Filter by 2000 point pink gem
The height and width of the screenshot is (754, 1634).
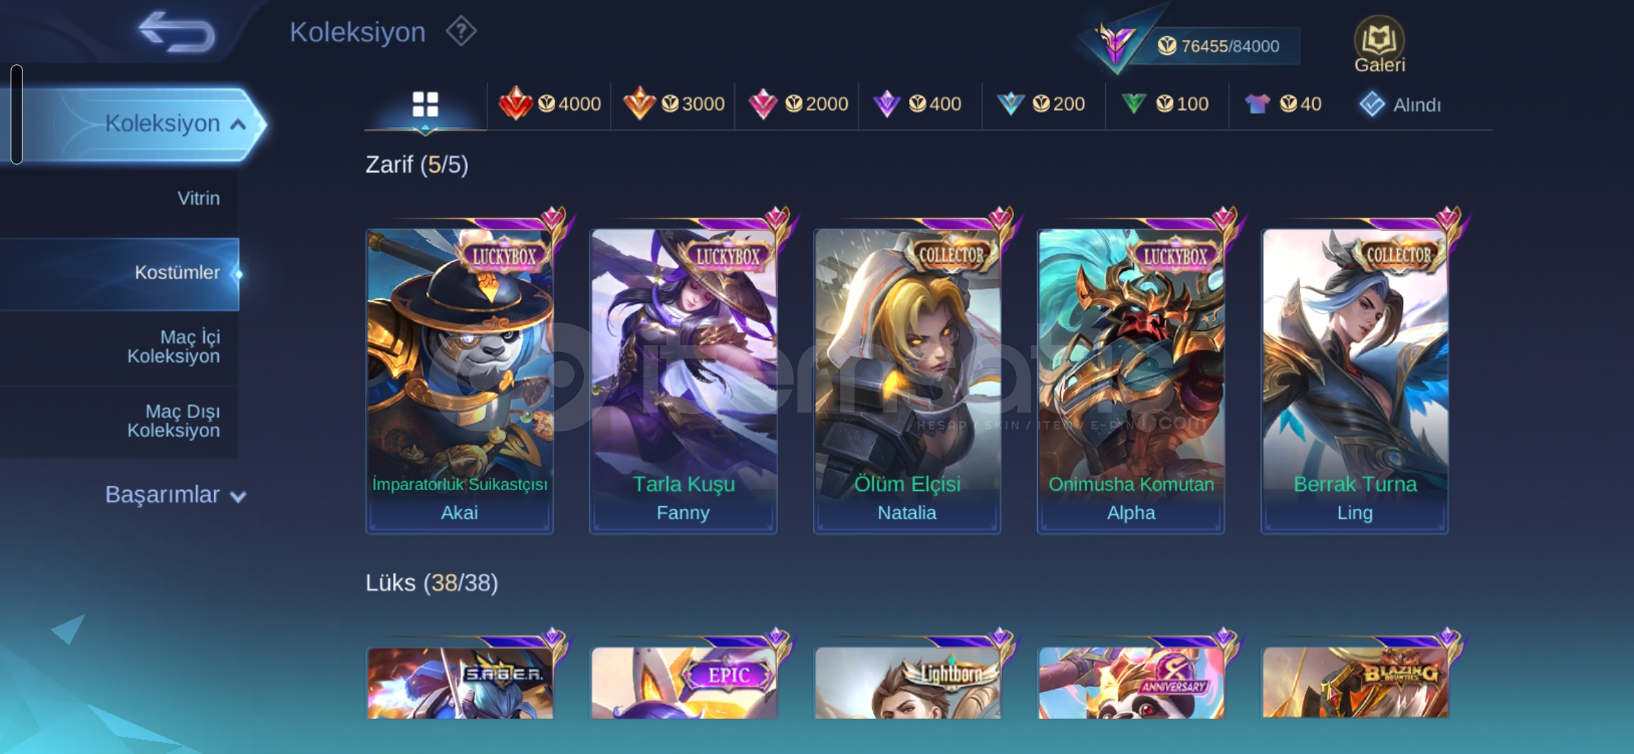tap(797, 105)
